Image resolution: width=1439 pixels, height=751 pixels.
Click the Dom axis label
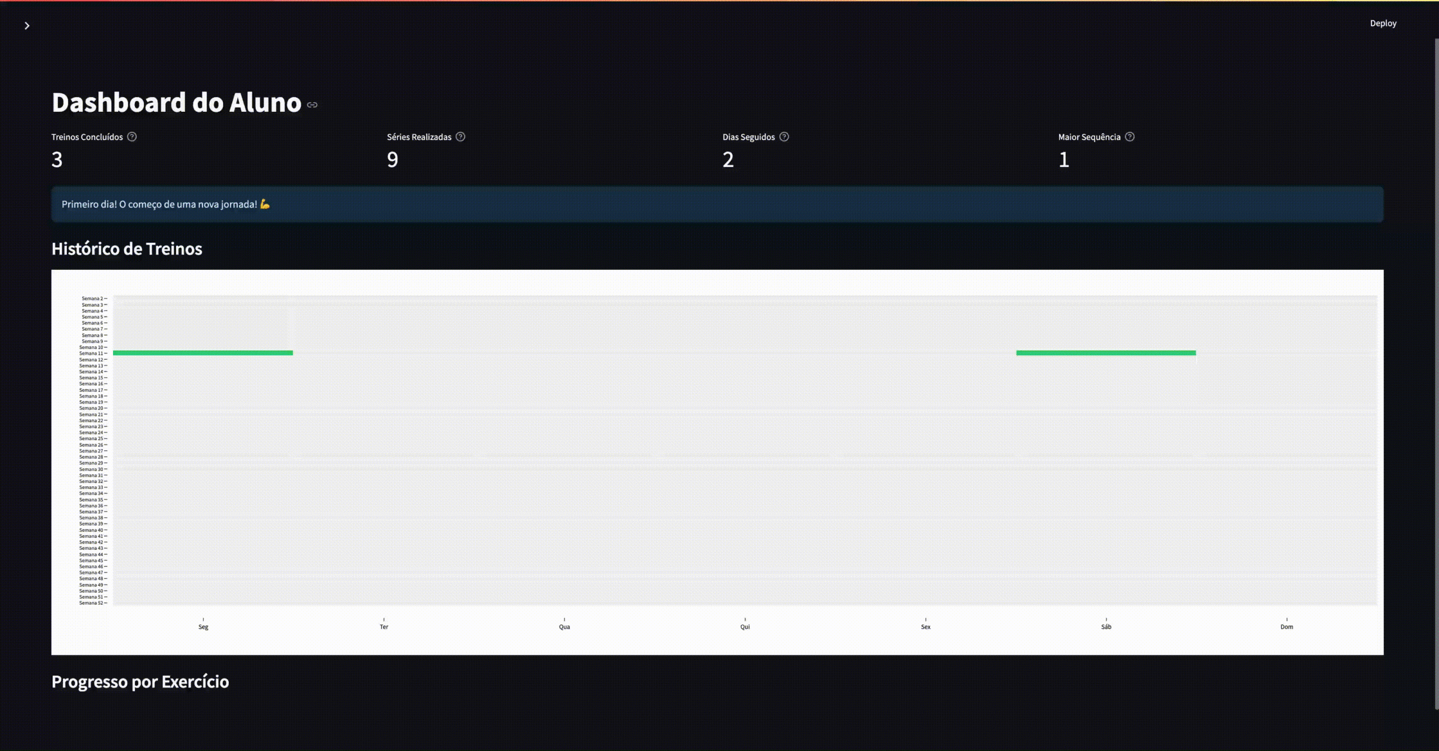(1287, 627)
